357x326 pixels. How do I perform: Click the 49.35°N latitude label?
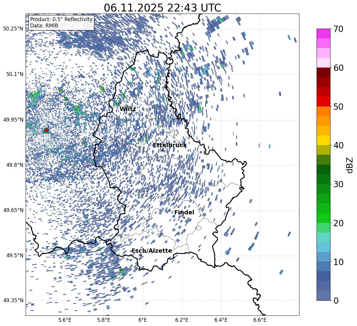(13, 300)
